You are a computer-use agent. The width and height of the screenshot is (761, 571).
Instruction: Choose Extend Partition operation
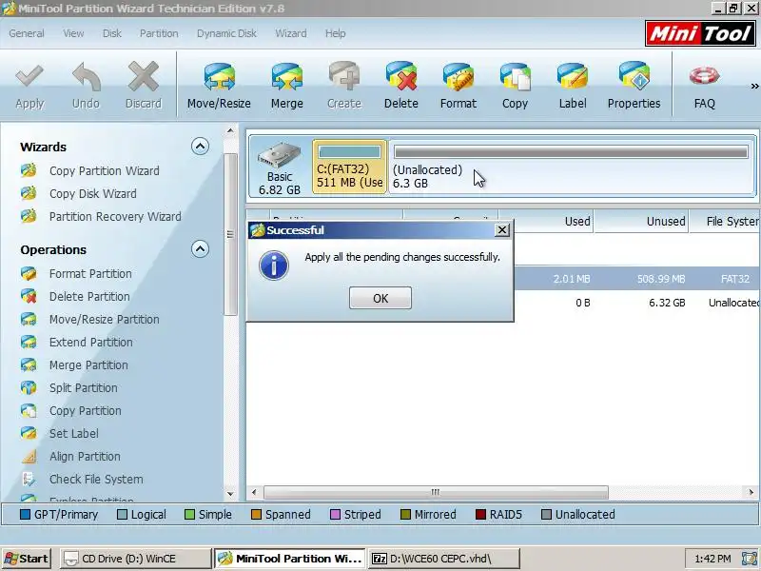point(90,343)
